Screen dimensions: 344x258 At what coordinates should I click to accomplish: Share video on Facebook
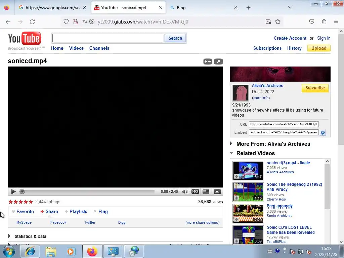[58, 222]
